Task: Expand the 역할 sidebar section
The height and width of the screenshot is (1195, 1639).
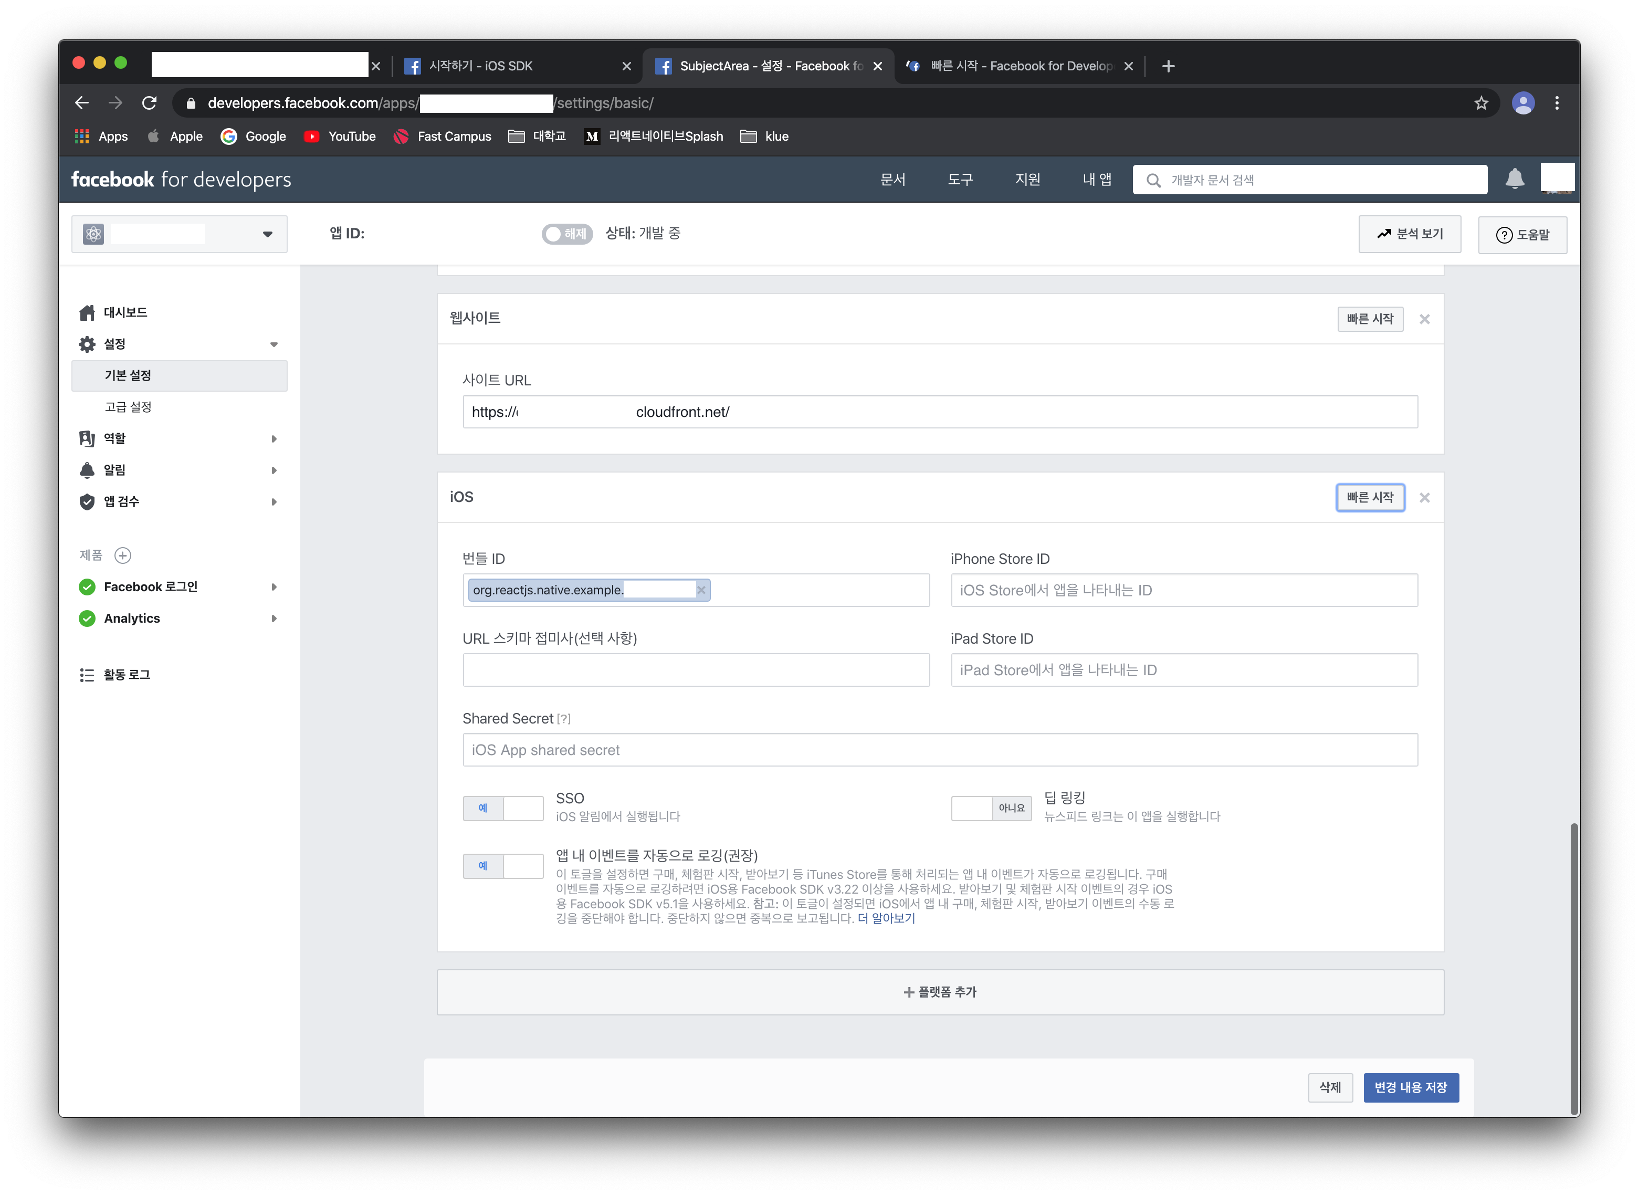Action: [274, 438]
